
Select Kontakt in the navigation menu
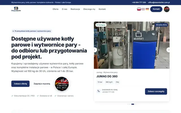102,9
